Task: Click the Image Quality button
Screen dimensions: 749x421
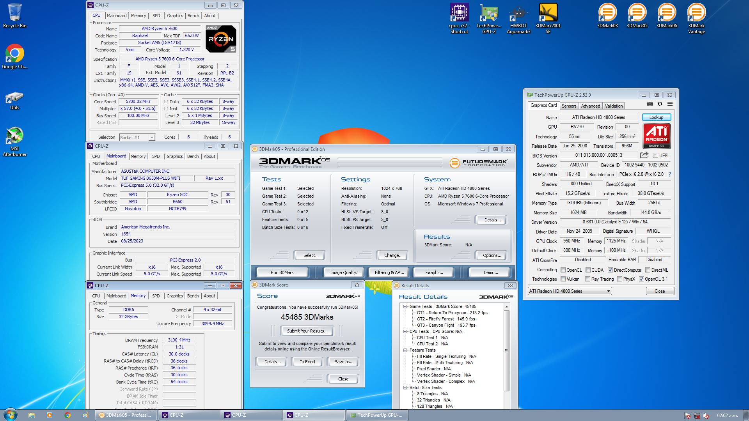Action: click(344, 272)
